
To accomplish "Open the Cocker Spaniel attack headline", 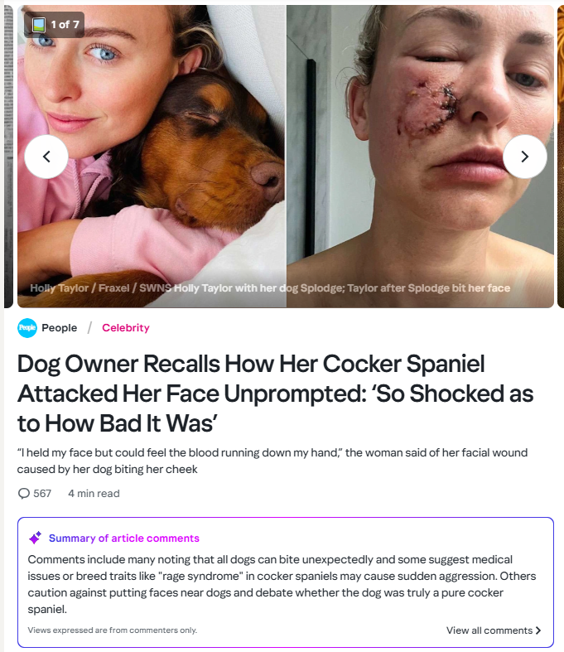I will pos(275,394).
